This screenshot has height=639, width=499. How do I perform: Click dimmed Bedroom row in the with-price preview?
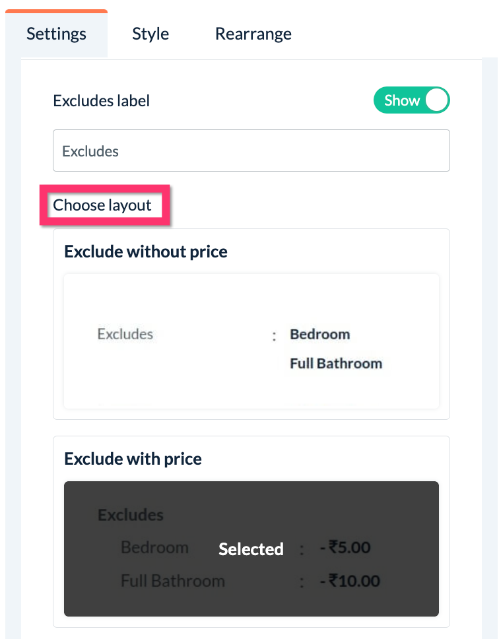click(x=154, y=548)
